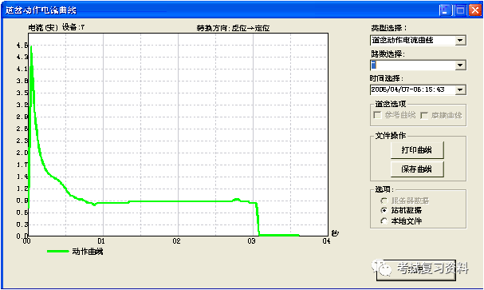Click the 动作曲线 legend label
Viewport: 484px width, 290px height.
[x=88, y=252]
